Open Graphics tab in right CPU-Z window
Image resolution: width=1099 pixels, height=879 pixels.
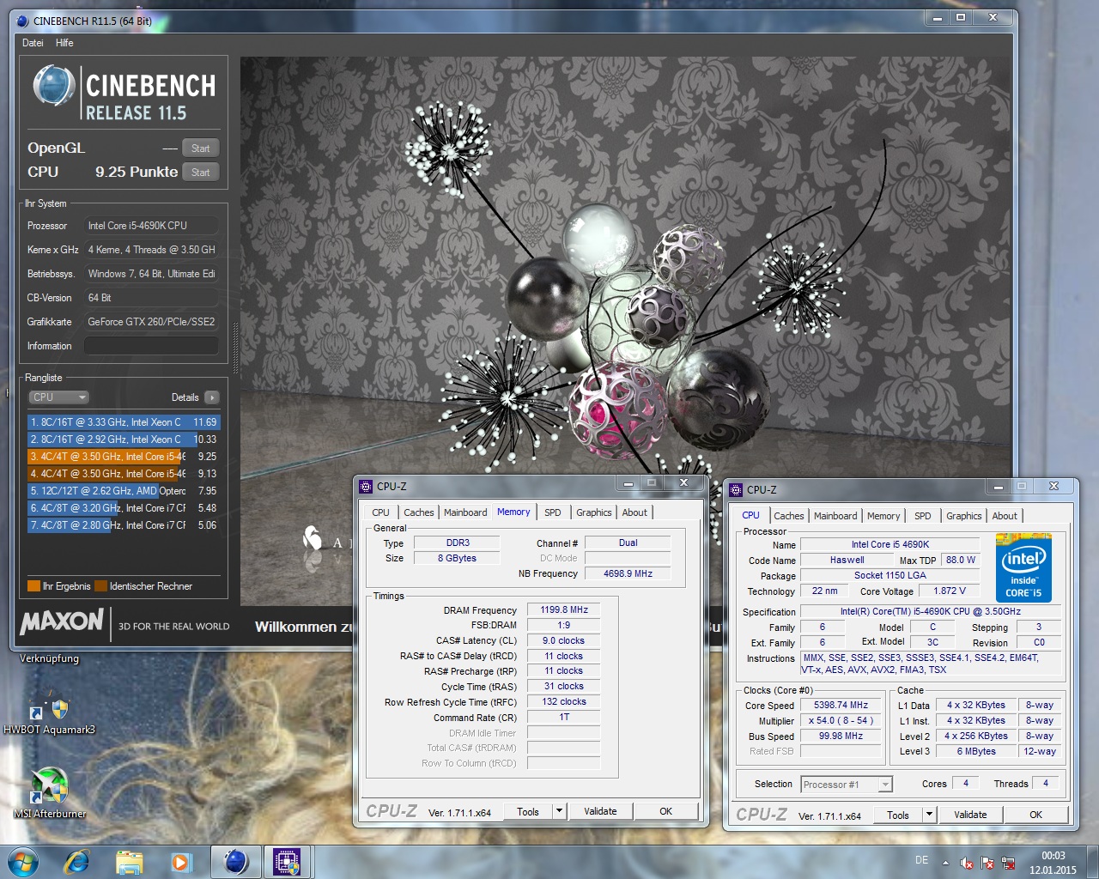[x=964, y=516]
